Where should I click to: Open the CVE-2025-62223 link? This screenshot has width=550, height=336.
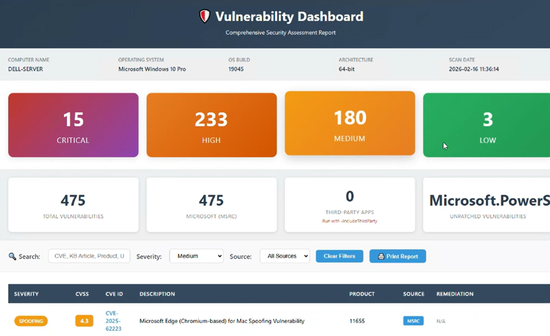(x=113, y=321)
